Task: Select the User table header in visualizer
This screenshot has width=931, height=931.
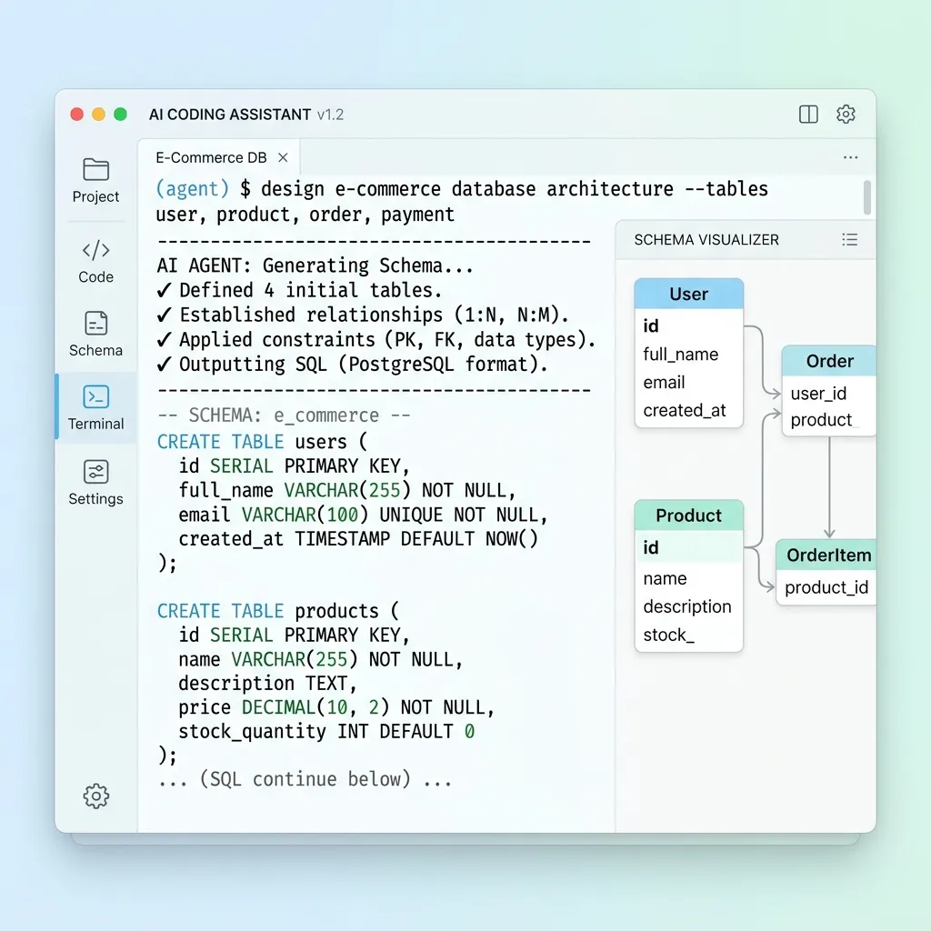Action: 689,294
